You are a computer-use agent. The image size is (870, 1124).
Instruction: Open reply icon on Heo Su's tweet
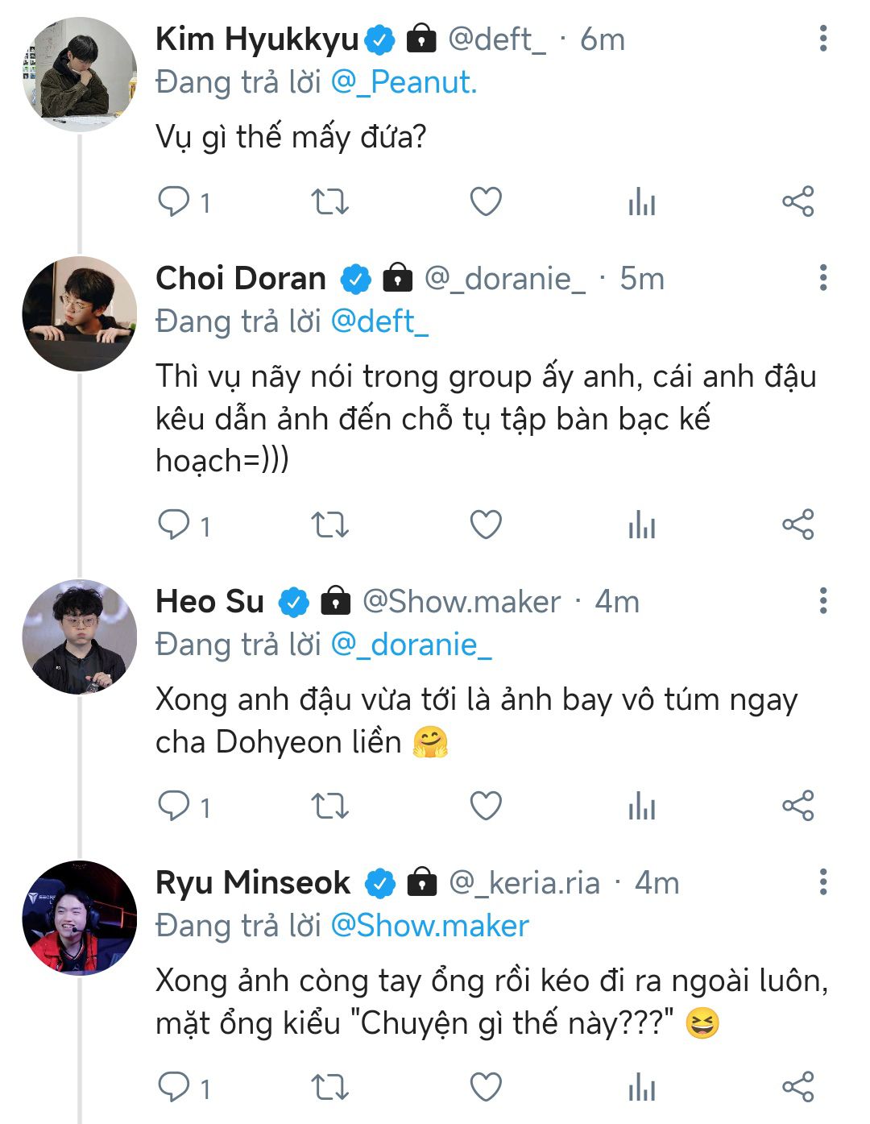174,806
